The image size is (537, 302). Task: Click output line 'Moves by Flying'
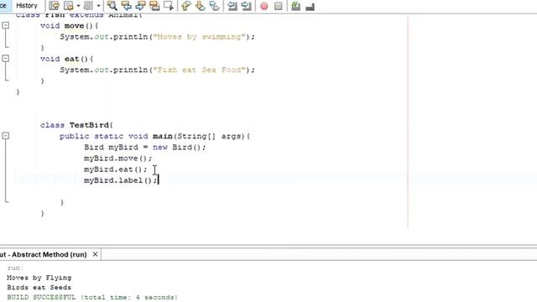[39, 278]
